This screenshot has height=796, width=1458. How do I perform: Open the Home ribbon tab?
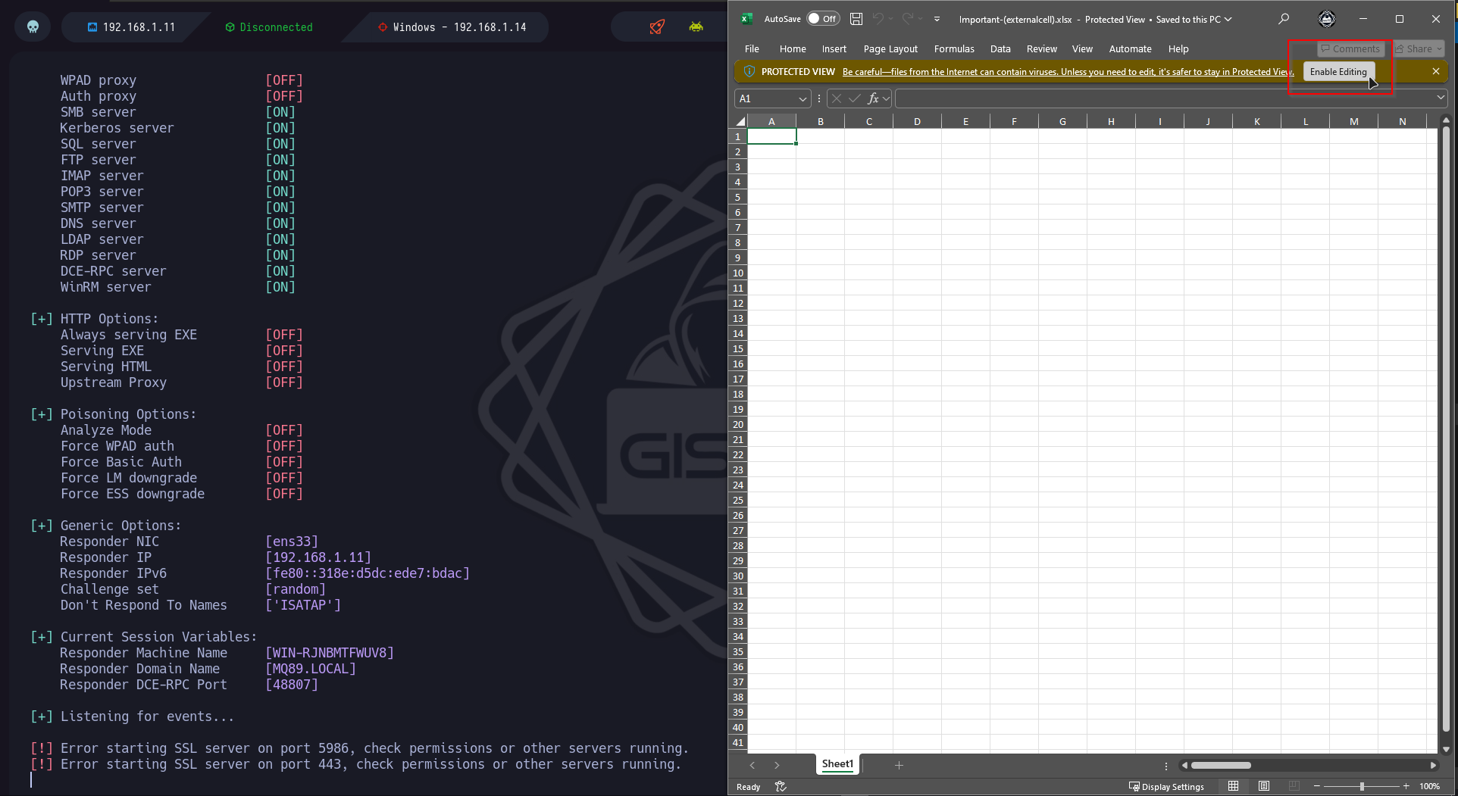click(793, 48)
